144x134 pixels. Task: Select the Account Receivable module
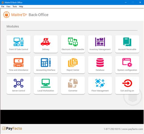tap(127, 44)
